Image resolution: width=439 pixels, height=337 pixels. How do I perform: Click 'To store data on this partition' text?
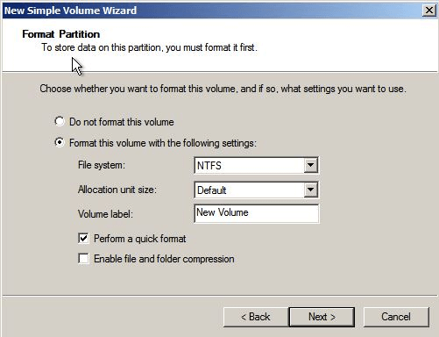pos(149,47)
